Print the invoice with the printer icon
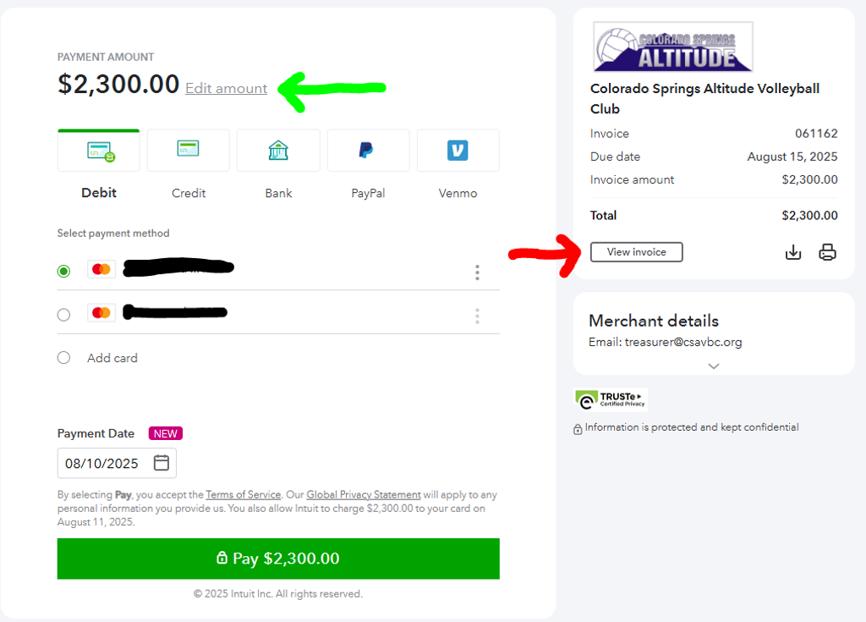Screen dimensions: 866x622 tap(827, 252)
